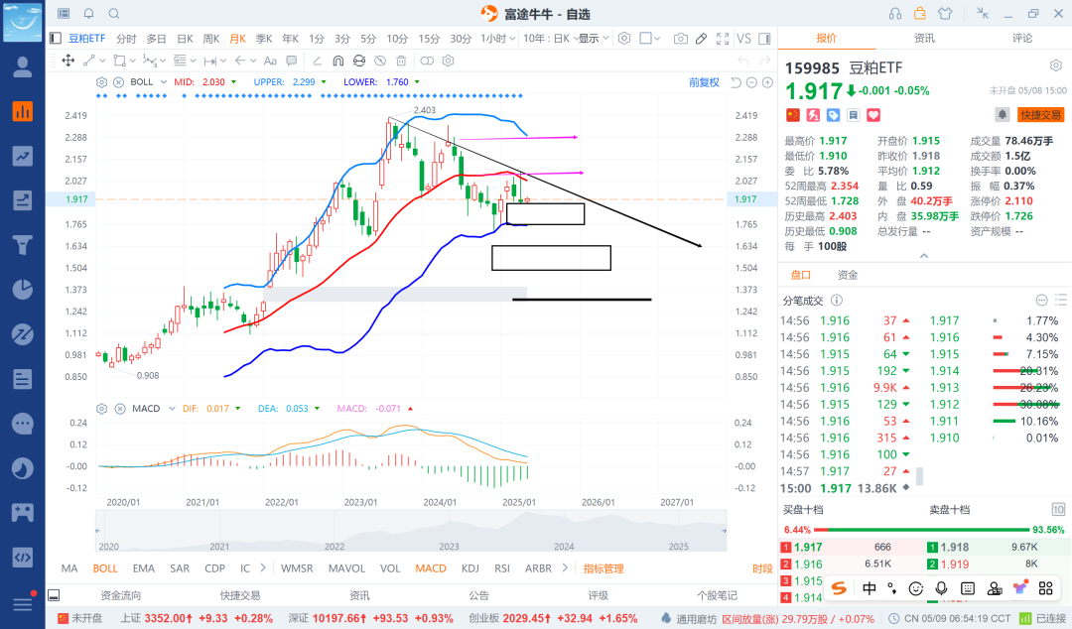Image resolution: width=1072 pixels, height=629 pixels.
Task: Open the headset customer service icon
Action: pyautogui.click(x=895, y=14)
